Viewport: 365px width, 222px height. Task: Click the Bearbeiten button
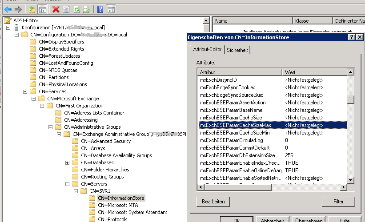(213, 202)
